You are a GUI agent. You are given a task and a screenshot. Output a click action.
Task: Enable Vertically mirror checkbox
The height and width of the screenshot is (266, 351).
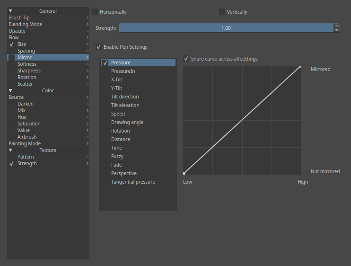click(222, 12)
